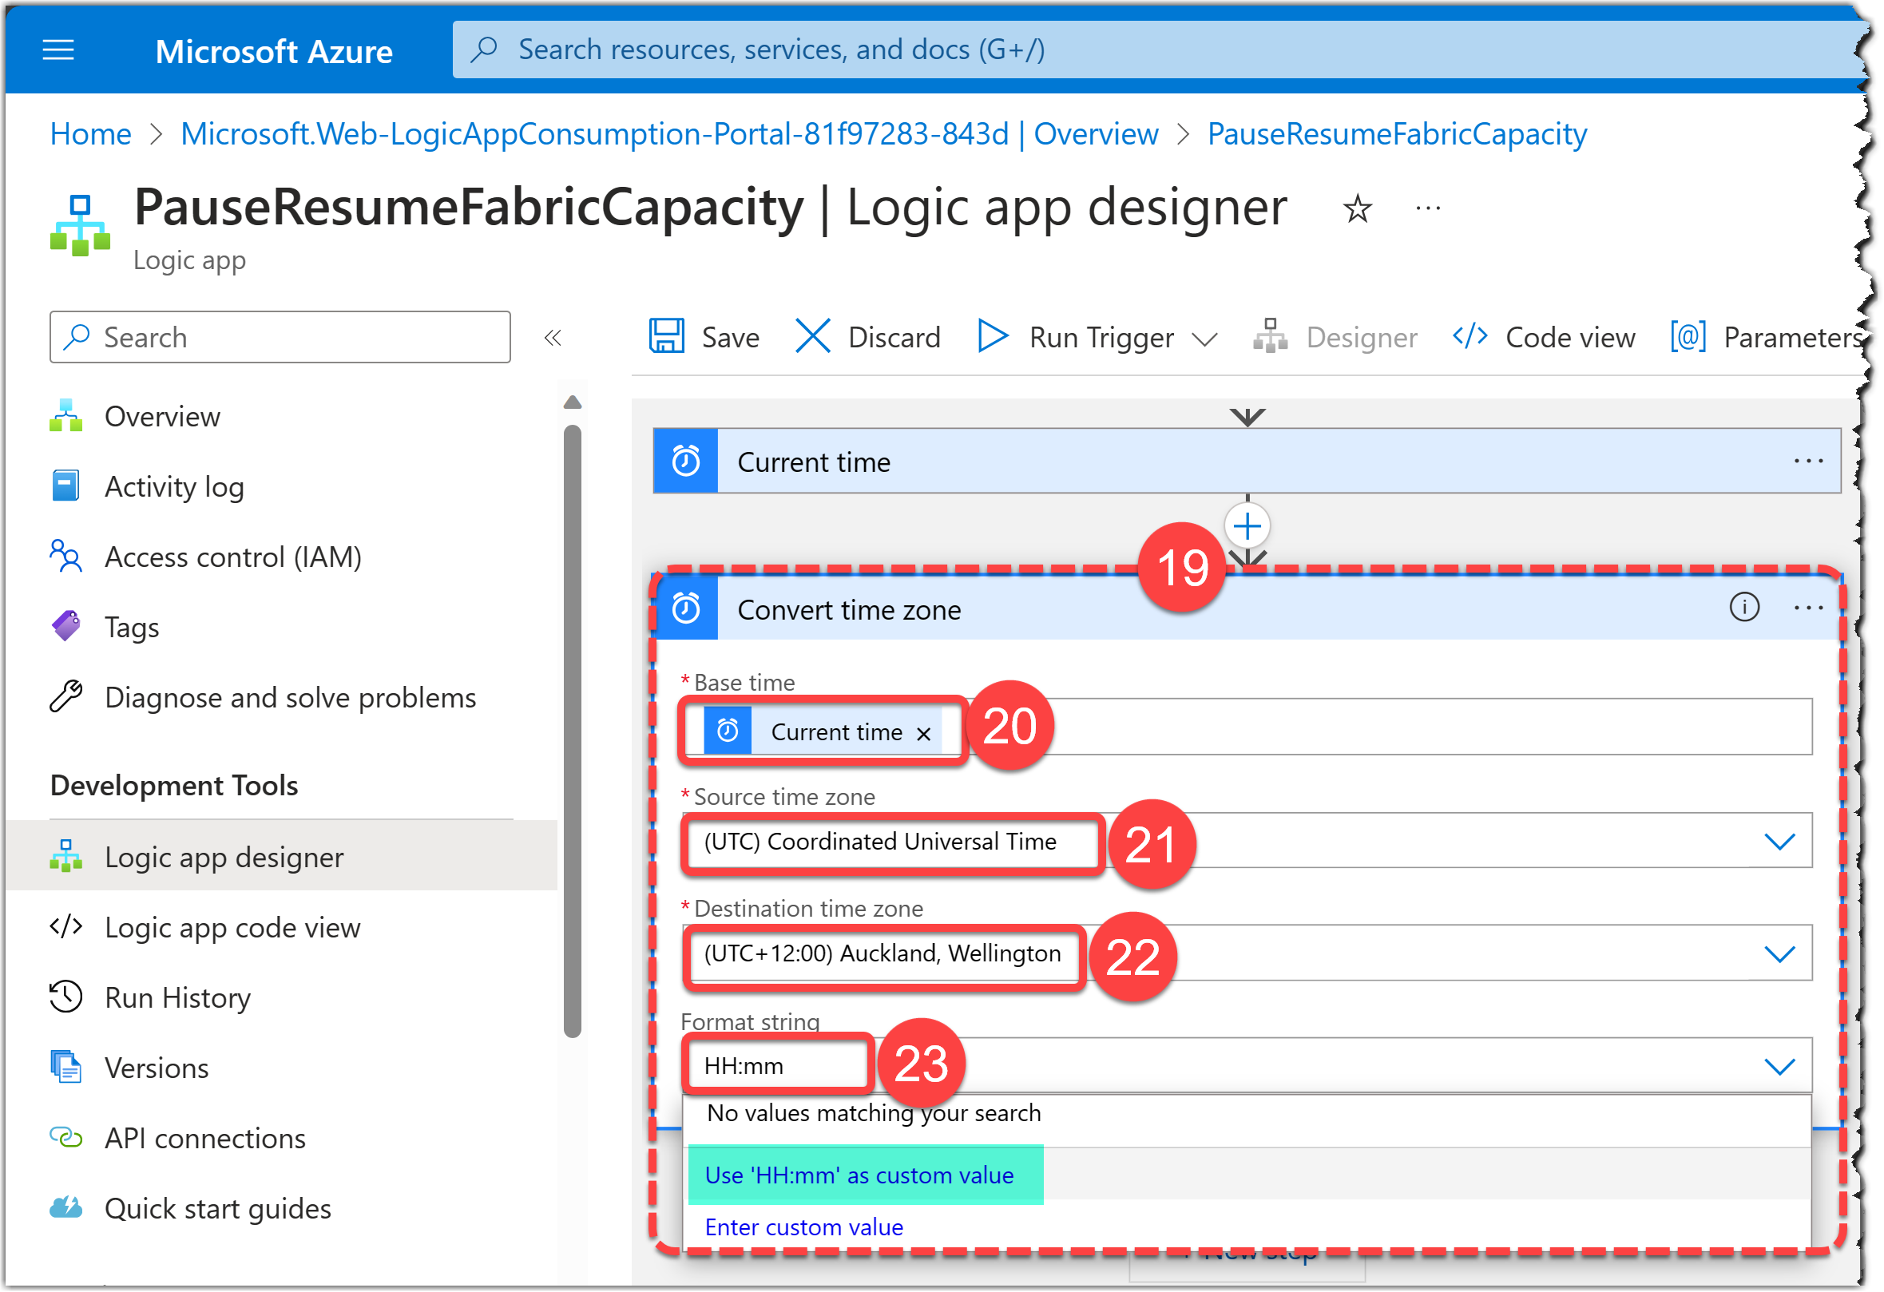Click the API connections link icon
This screenshot has height=1292, width=1884.
click(x=65, y=1139)
